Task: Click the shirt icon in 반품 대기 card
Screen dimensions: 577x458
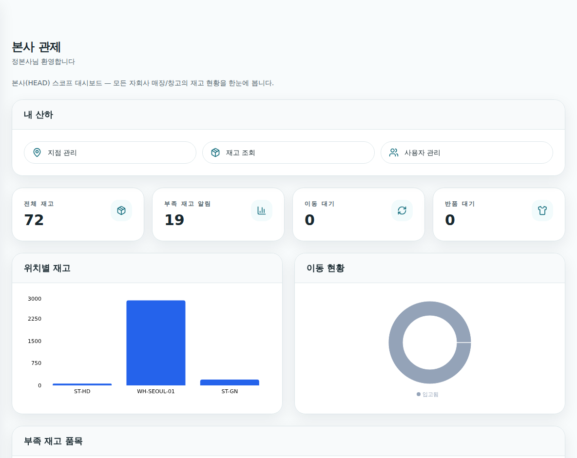Action: [542, 210]
